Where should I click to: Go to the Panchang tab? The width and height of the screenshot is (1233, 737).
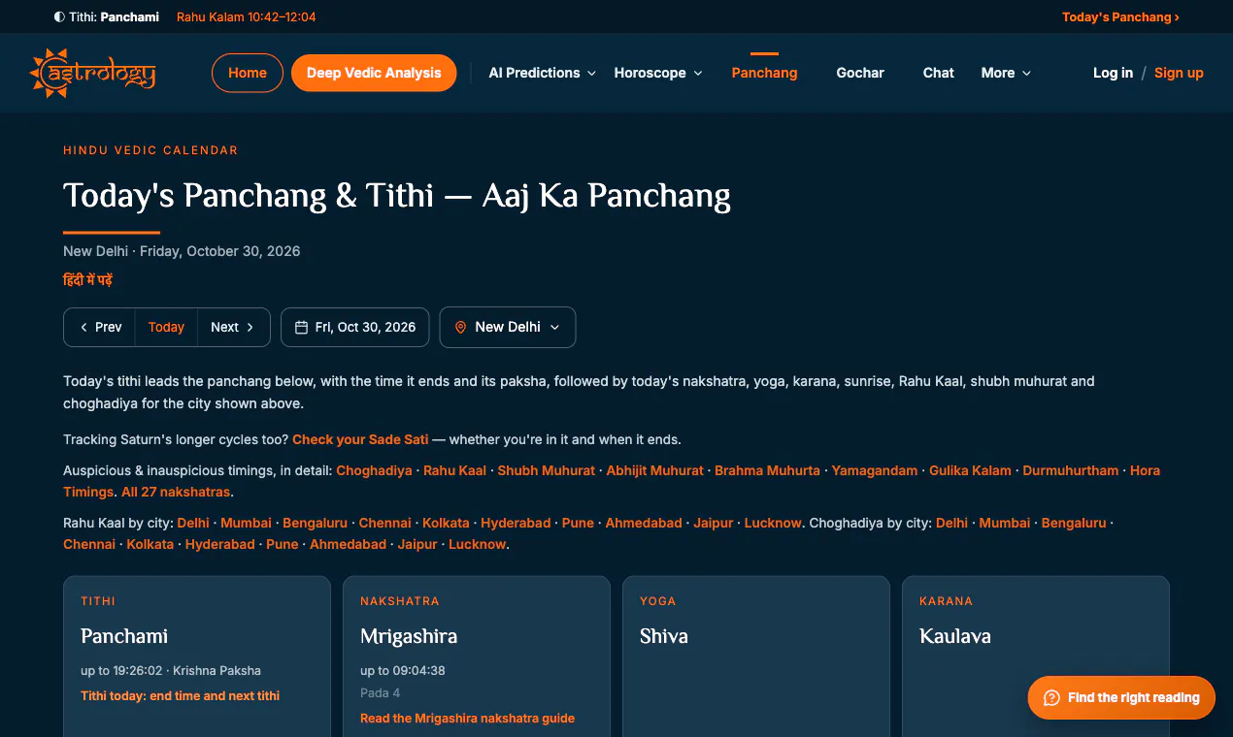click(764, 73)
